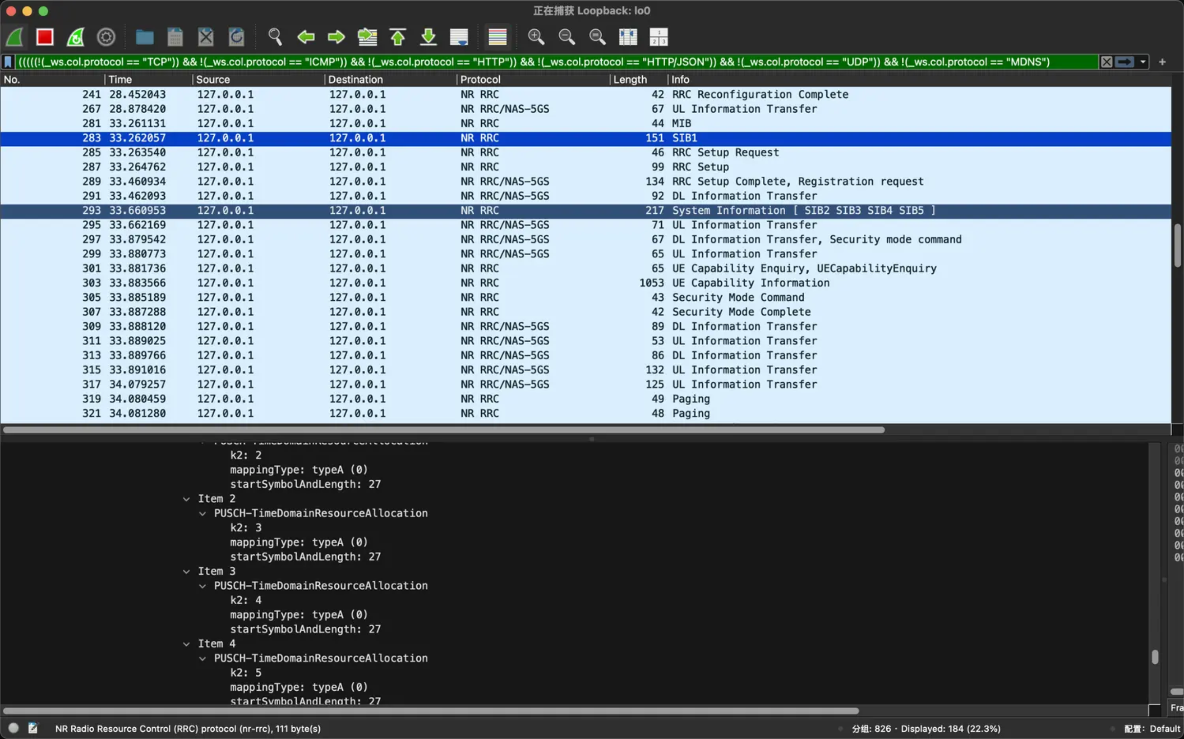Screen dimensions: 1184x739
Task: Toggle auto scroll during live capture
Action: point(459,37)
